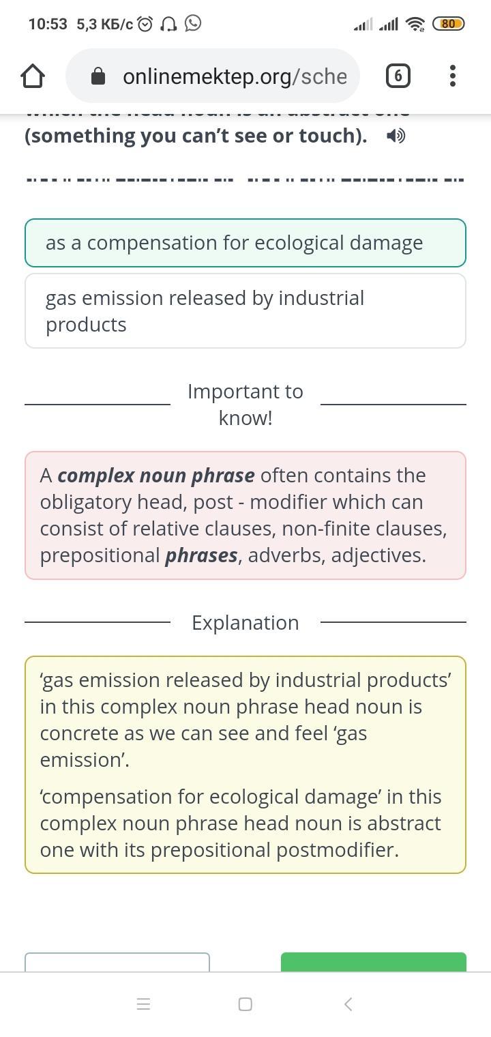Tap the battery indicator in status bar
Screen dimensions: 491x1037
[448, 24]
